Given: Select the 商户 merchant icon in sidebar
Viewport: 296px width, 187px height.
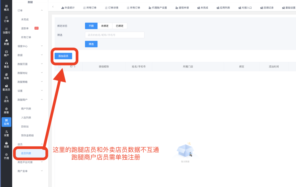Looking at the screenshot, I should coord(6,53).
